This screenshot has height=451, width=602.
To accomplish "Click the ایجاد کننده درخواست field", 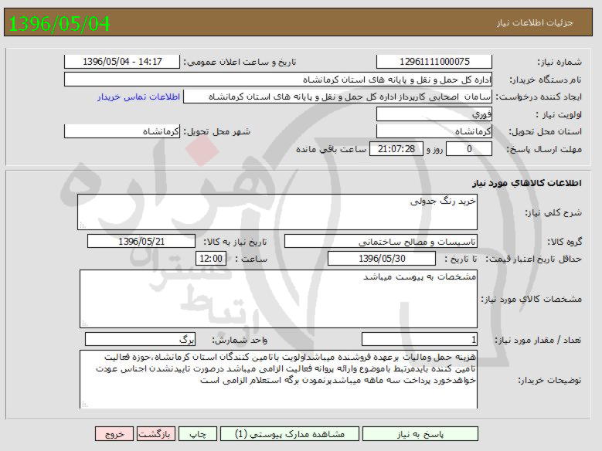I will tap(338, 97).
